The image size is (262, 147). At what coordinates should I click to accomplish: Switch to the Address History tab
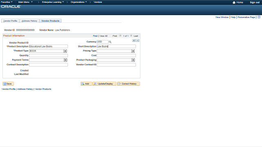pyautogui.click(x=29, y=21)
